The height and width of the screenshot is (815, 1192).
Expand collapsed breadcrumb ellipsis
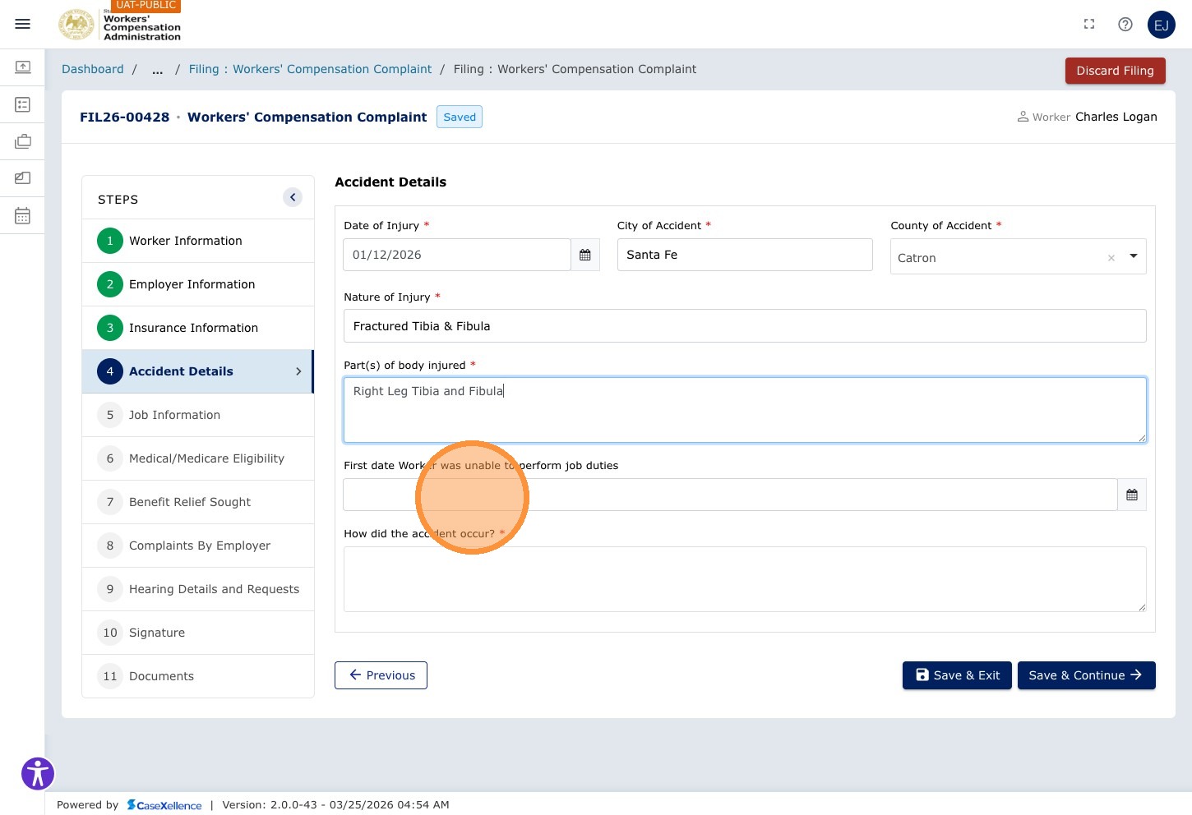coord(157,70)
